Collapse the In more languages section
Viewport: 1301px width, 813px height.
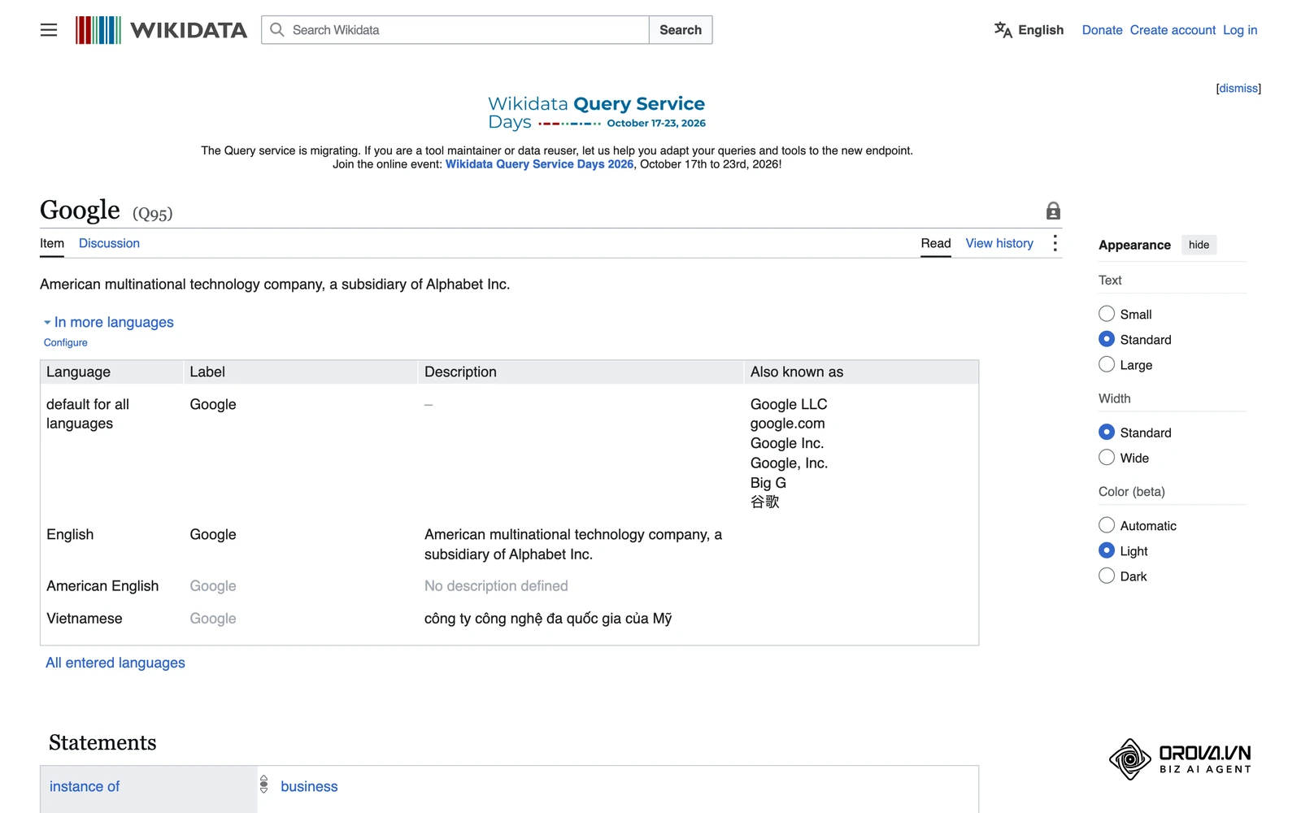click(x=109, y=322)
